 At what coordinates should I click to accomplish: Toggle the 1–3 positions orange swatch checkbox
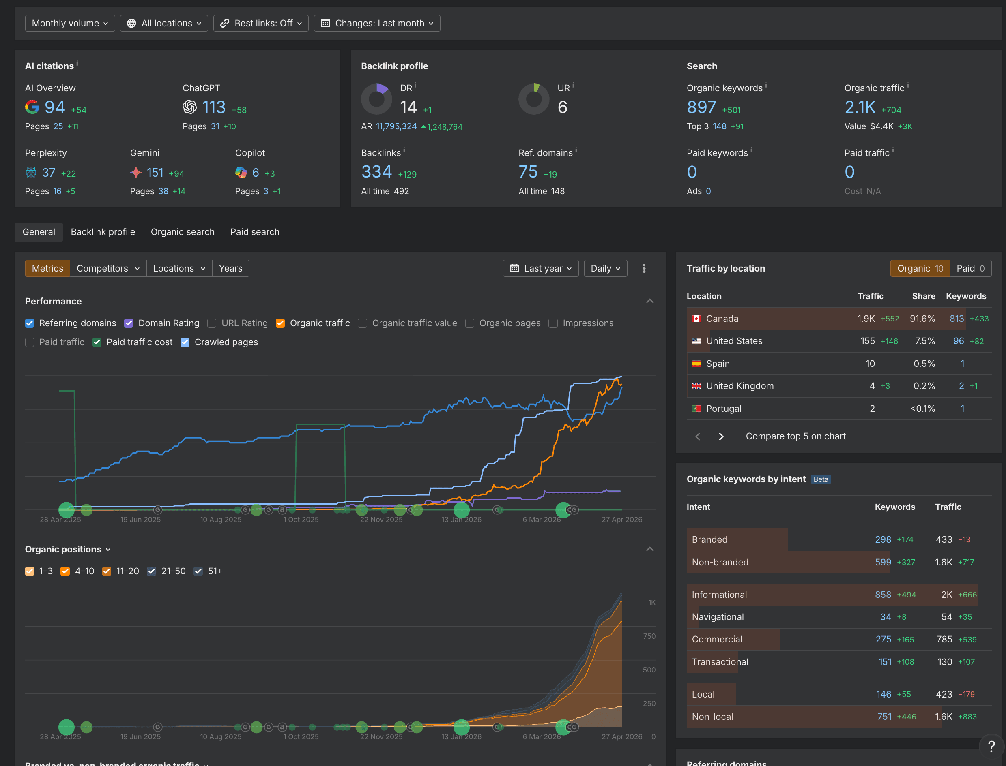pos(30,571)
